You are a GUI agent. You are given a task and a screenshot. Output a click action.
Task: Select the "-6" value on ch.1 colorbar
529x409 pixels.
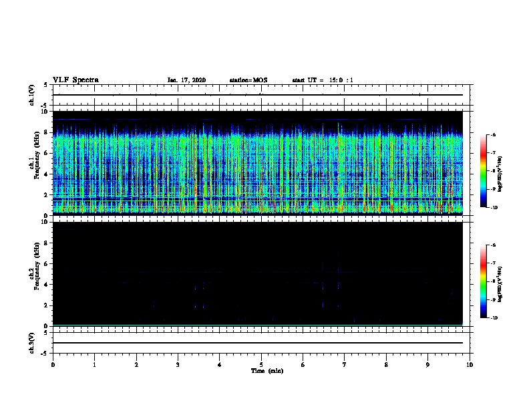click(x=493, y=135)
